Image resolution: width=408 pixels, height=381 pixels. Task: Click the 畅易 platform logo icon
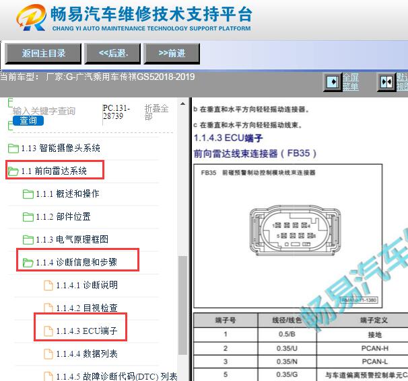[31, 17]
